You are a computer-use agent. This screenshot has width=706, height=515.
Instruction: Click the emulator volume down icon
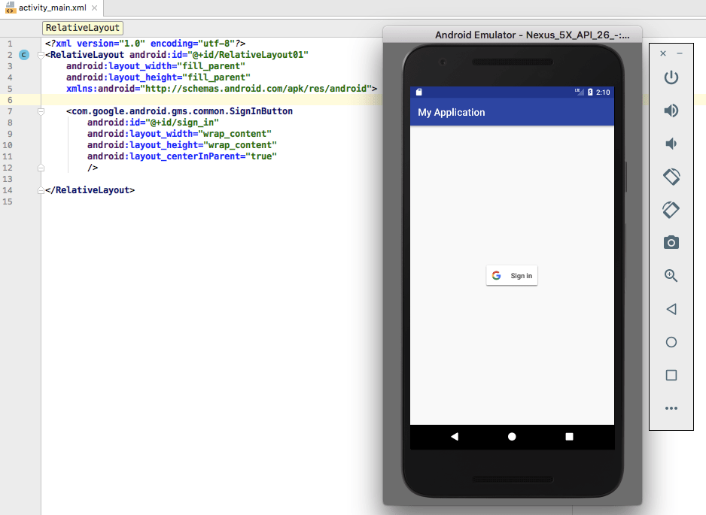[671, 144]
